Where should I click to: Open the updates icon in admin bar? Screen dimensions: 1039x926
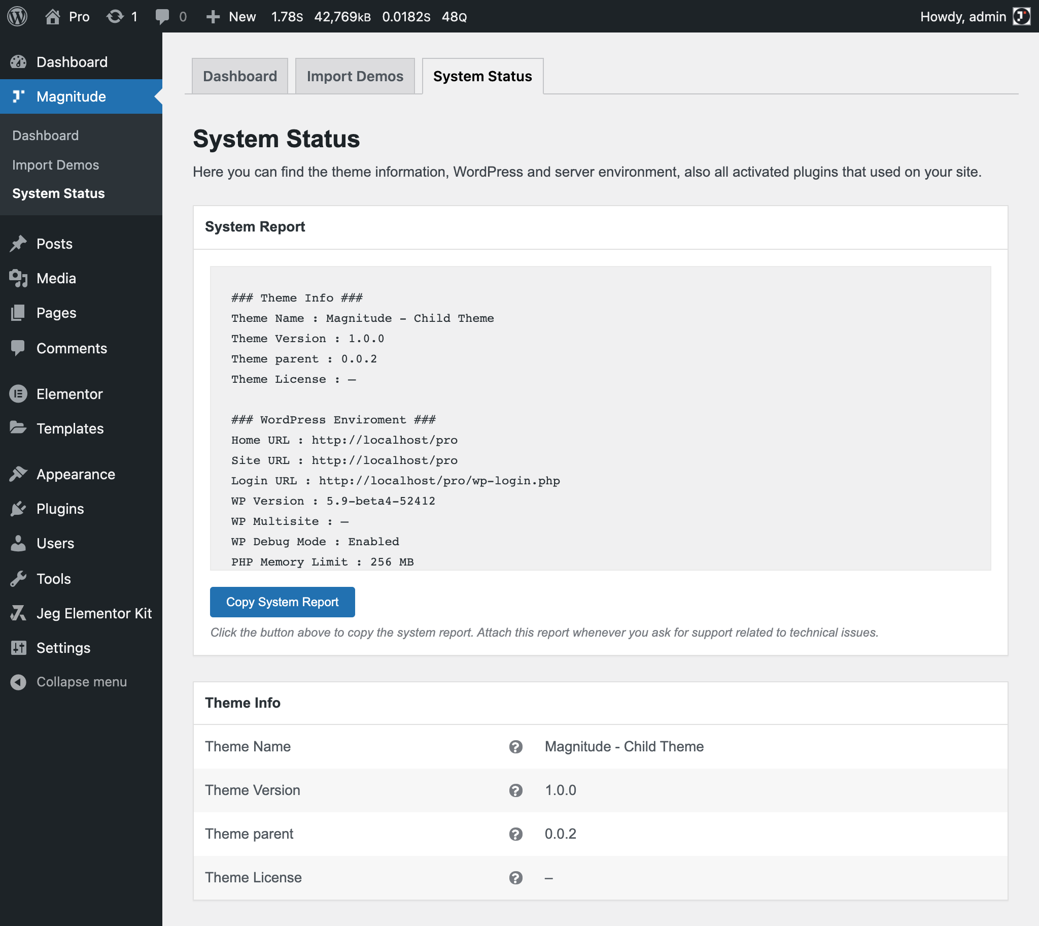pos(115,16)
